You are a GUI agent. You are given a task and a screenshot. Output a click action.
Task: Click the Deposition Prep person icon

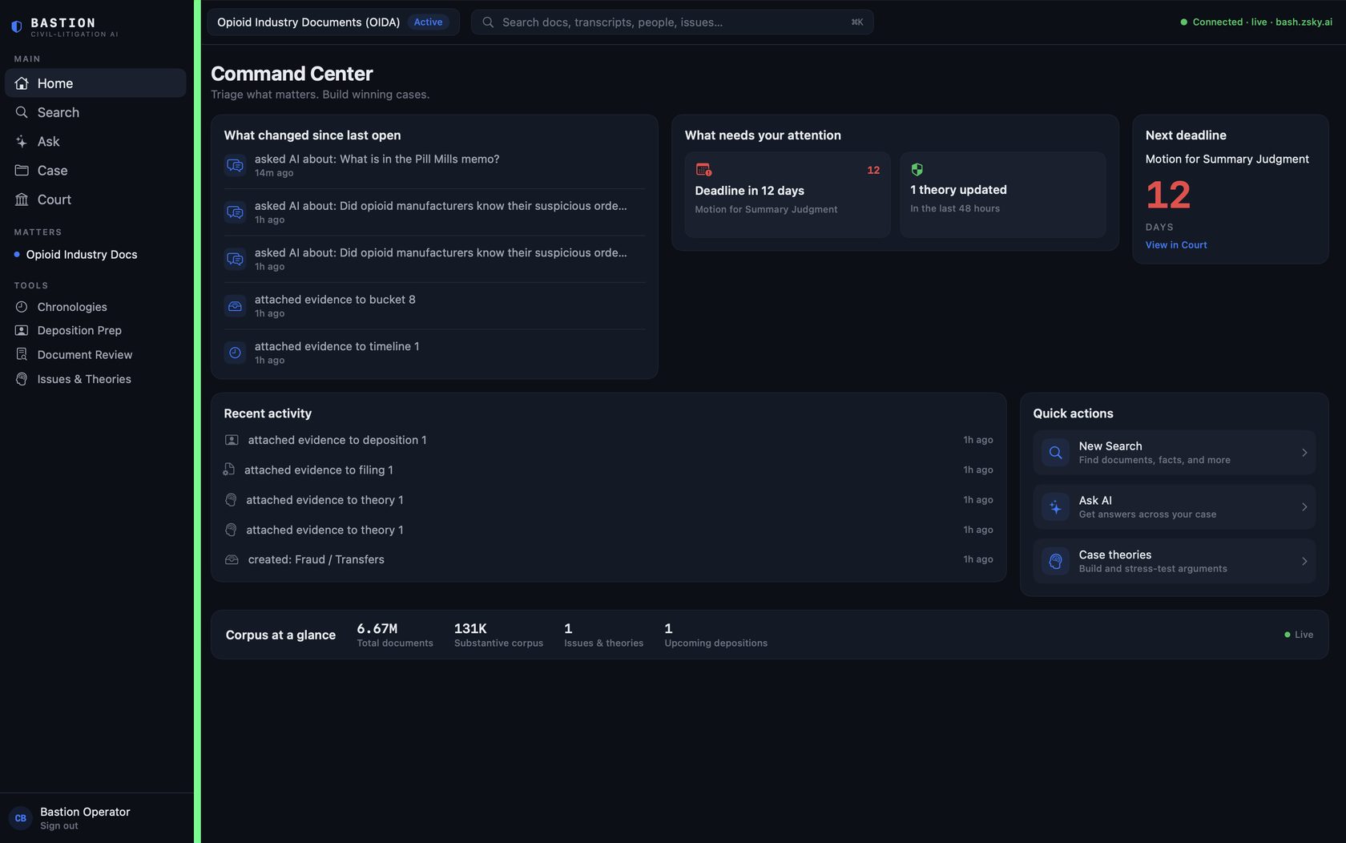(x=22, y=330)
